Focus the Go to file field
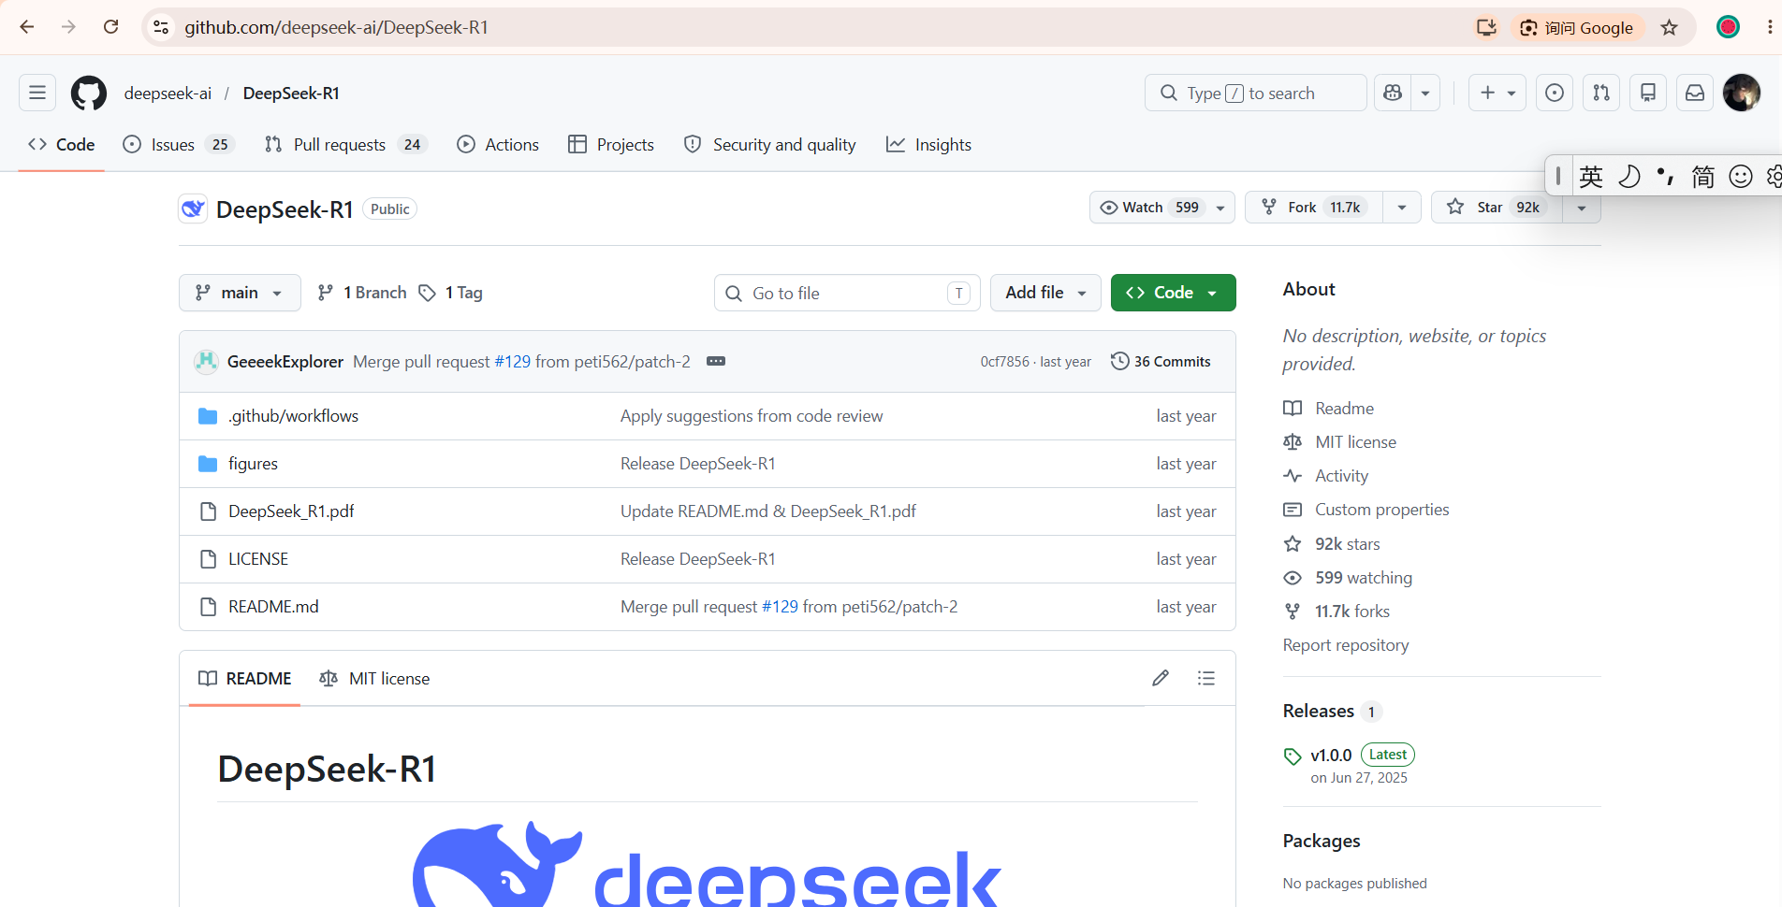This screenshot has height=907, width=1782. 847,293
